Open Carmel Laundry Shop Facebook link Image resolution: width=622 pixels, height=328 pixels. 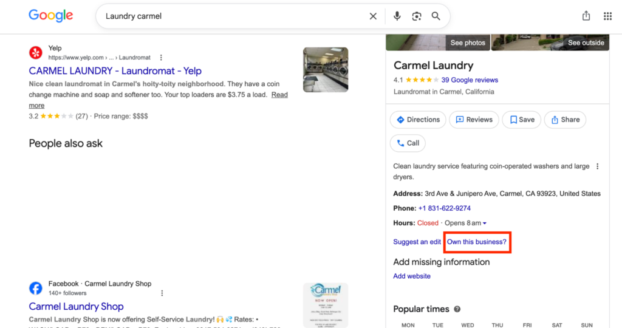pyautogui.click(x=76, y=306)
